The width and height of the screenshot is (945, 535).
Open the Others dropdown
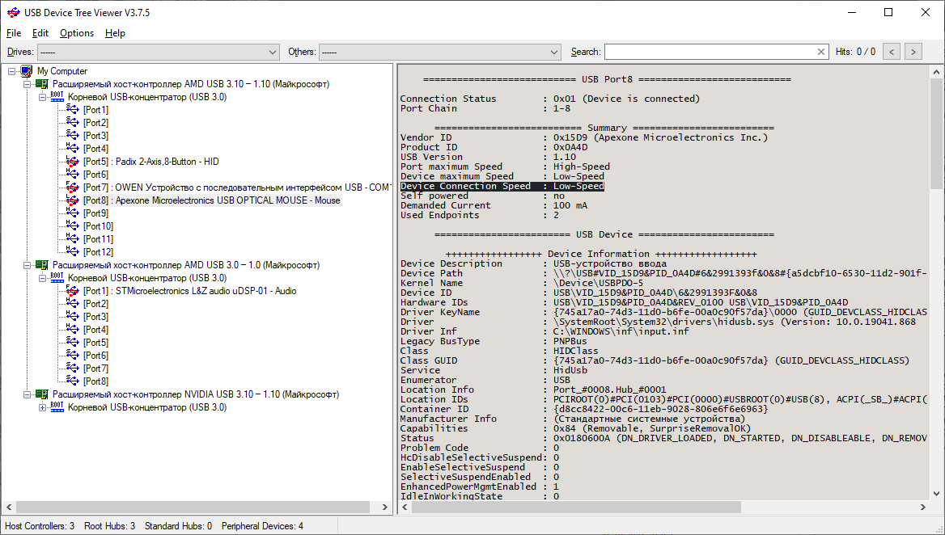point(440,53)
